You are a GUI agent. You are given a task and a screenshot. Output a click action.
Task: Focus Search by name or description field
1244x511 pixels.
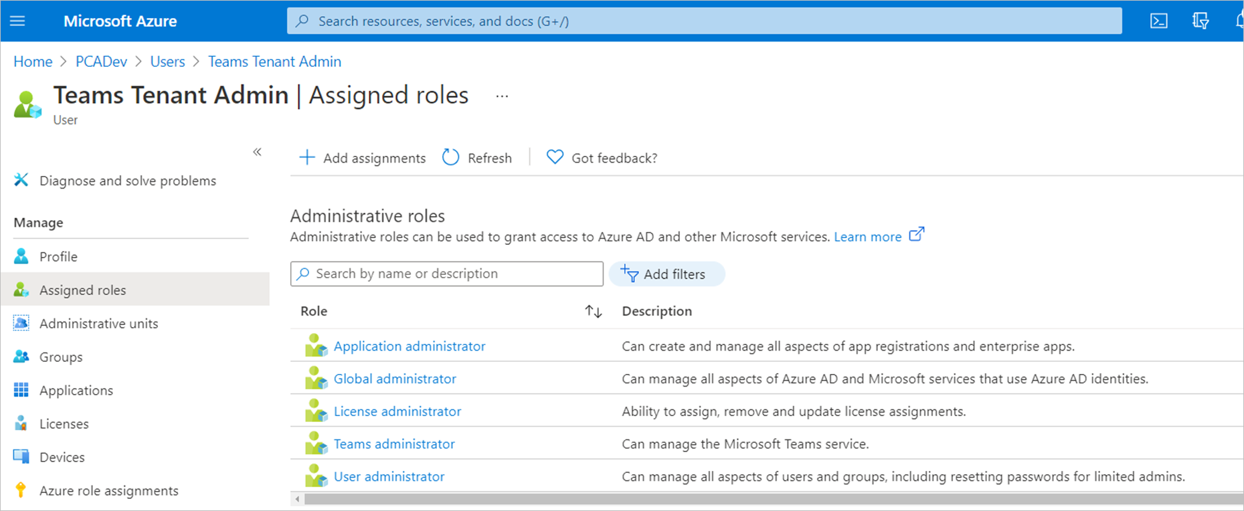(447, 274)
